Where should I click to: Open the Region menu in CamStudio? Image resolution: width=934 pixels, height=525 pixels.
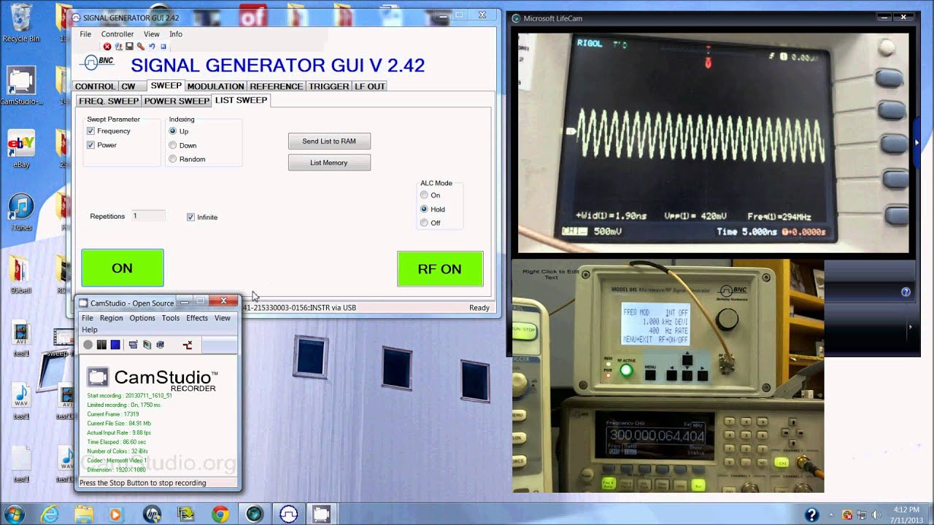111,318
